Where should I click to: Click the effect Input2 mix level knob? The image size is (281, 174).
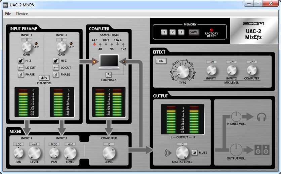tap(232, 70)
